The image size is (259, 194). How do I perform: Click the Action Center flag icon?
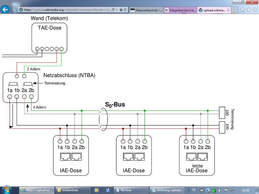click(x=226, y=190)
